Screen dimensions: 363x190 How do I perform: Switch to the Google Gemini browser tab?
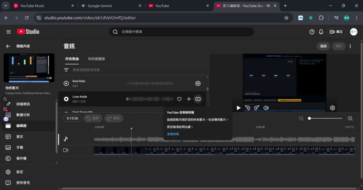coord(111,6)
